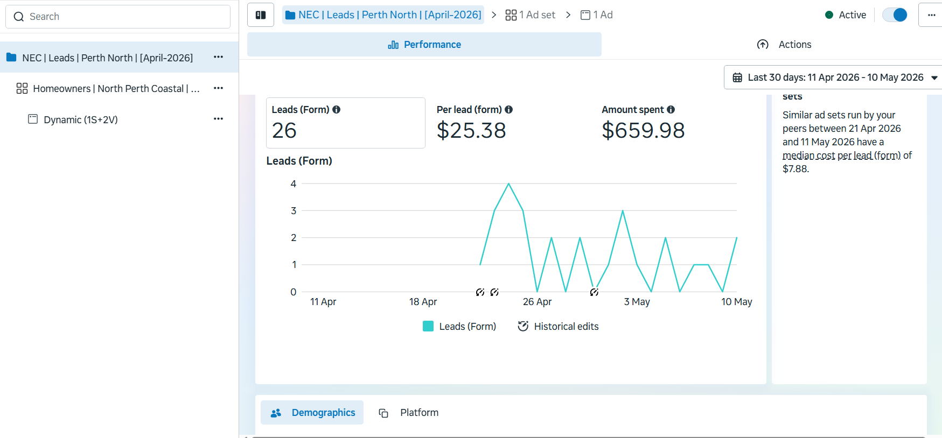The width and height of the screenshot is (942, 438).
Task: Click the folder icon in campaign breadcrumb
Action: (x=290, y=15)
